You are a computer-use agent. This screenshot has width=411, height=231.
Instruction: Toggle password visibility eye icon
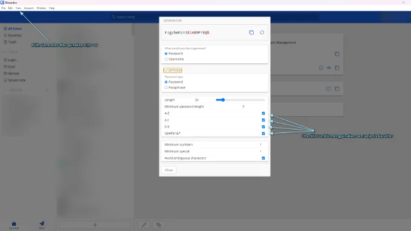coord(329,68)
